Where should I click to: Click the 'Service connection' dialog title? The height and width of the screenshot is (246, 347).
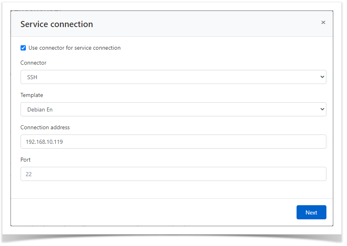click(56, 24)
